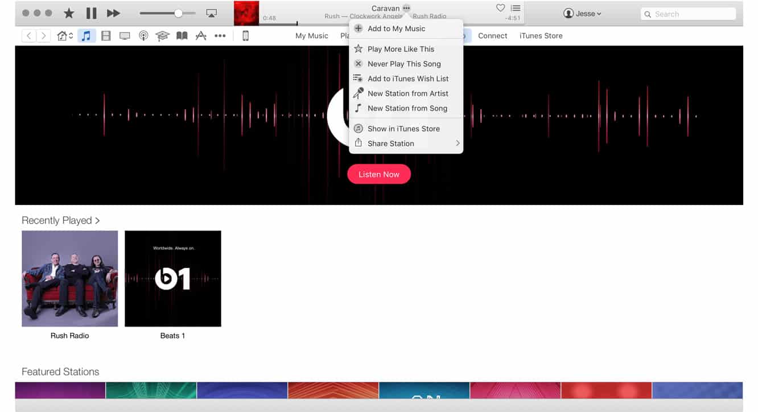Image resolution: width=758 pixels, height=412 pixels.
Task: Click the share icon beside Share Station
Action: coord(358,143)
